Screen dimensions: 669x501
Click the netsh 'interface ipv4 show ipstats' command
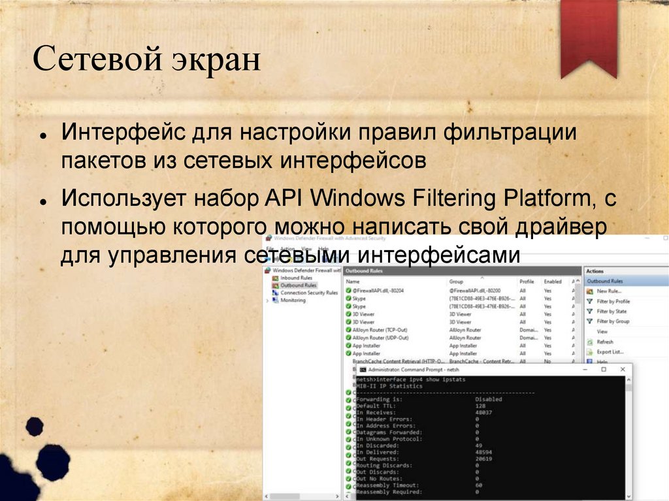[421, 380]
